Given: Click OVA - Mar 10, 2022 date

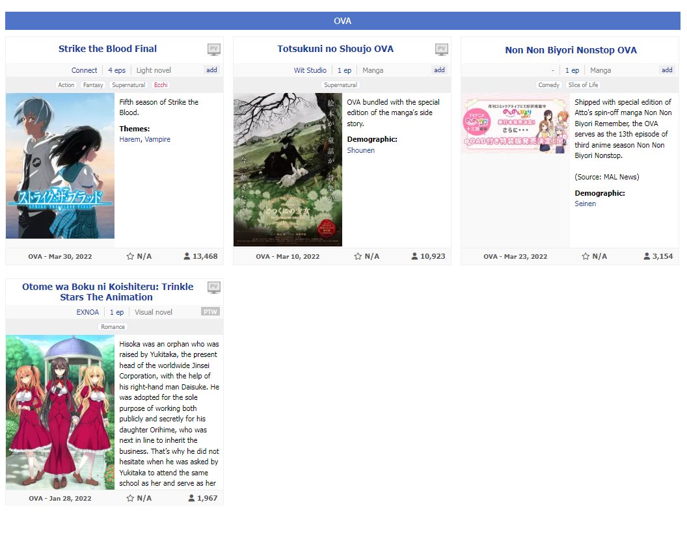Looking at the screenshot, I should click(x=288, y=257).
